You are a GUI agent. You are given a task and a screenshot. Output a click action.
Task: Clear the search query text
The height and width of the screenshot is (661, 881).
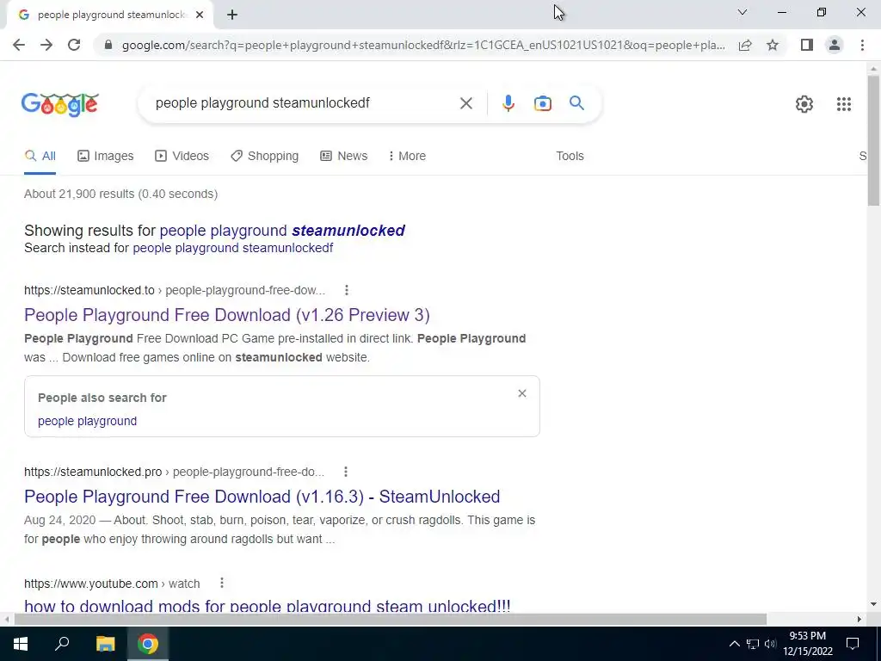pyautogui.click(x=465, y=103)
